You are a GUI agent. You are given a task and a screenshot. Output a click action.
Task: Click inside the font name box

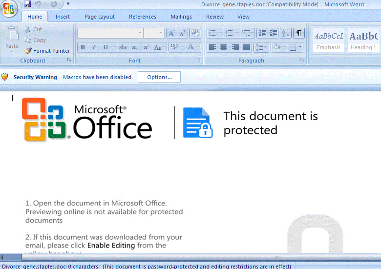click(107, 33)
